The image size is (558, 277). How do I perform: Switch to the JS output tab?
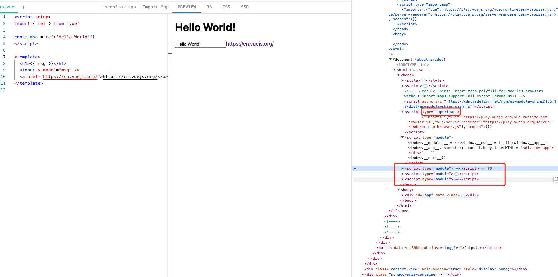pyautogui.click(x=209, y=7)
